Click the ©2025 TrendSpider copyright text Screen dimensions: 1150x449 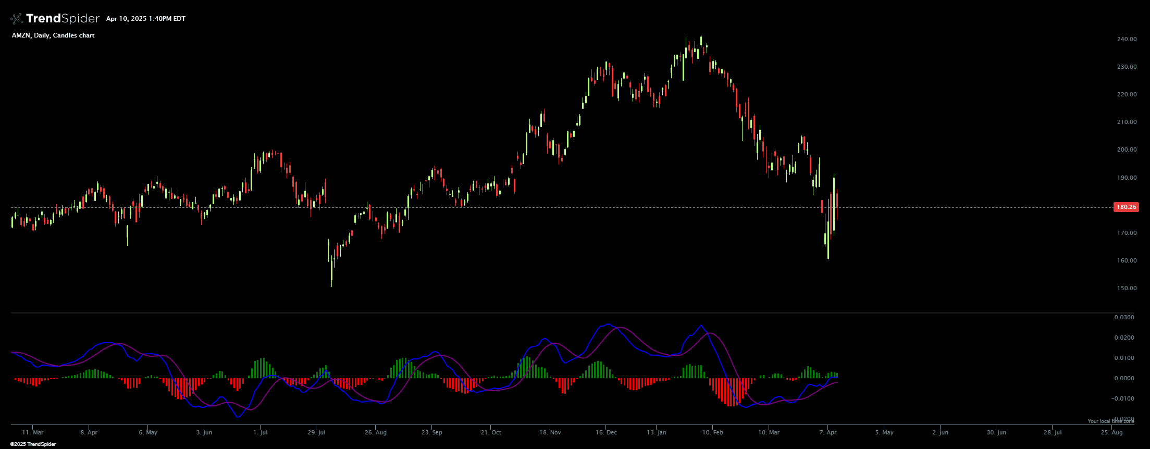click(33, 444)
